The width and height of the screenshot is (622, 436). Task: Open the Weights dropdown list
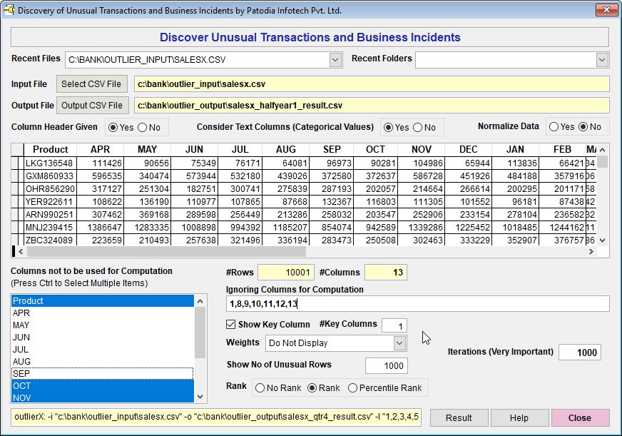pyautogui.click(x=399, y=343)
